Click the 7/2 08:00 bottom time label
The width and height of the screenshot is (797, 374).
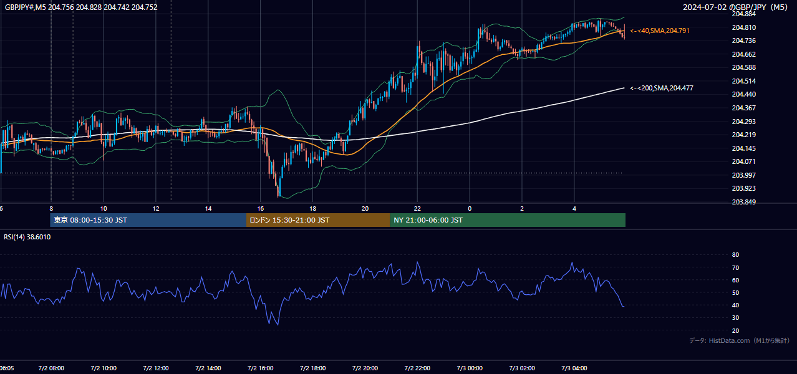click(x=51, y=368)
